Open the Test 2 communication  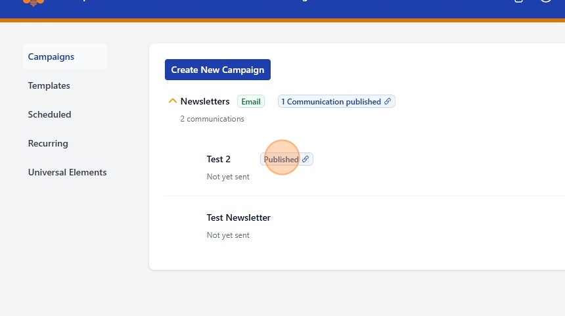point(219,159)
